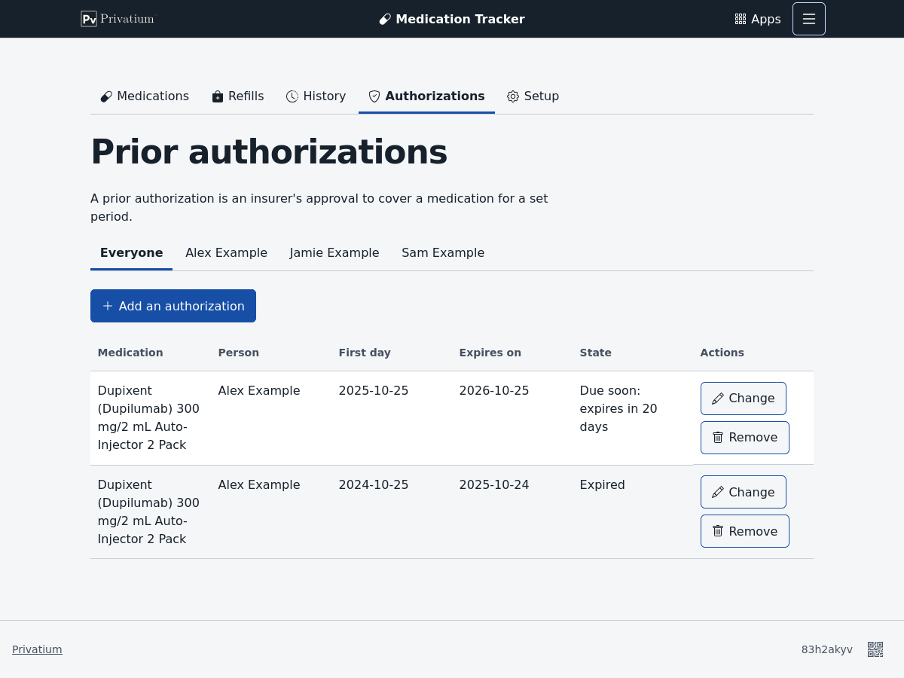This screenshot has width=904, height=678.
Task: Click the 'Due soon: expires in 20 days' state
Action: 618,409
